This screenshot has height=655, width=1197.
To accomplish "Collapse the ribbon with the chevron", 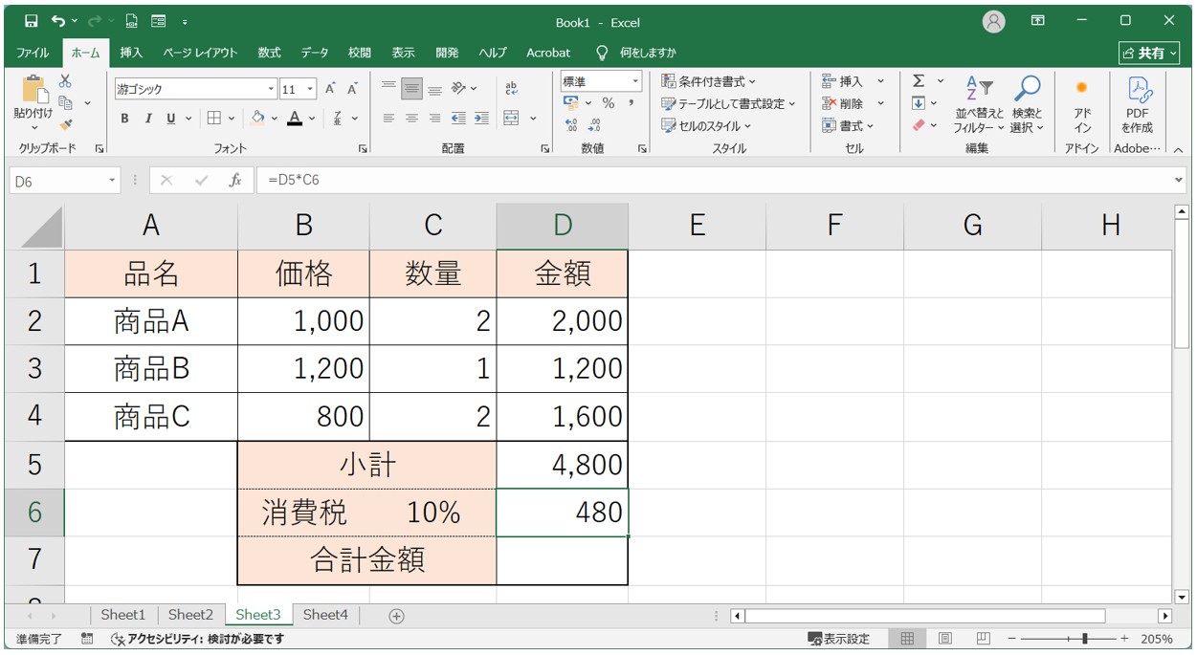I will click(x=1178, y=149).
